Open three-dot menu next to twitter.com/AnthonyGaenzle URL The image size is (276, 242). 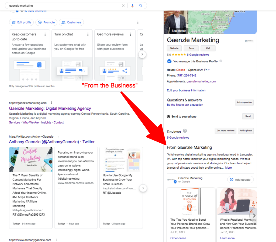point(58,137)
